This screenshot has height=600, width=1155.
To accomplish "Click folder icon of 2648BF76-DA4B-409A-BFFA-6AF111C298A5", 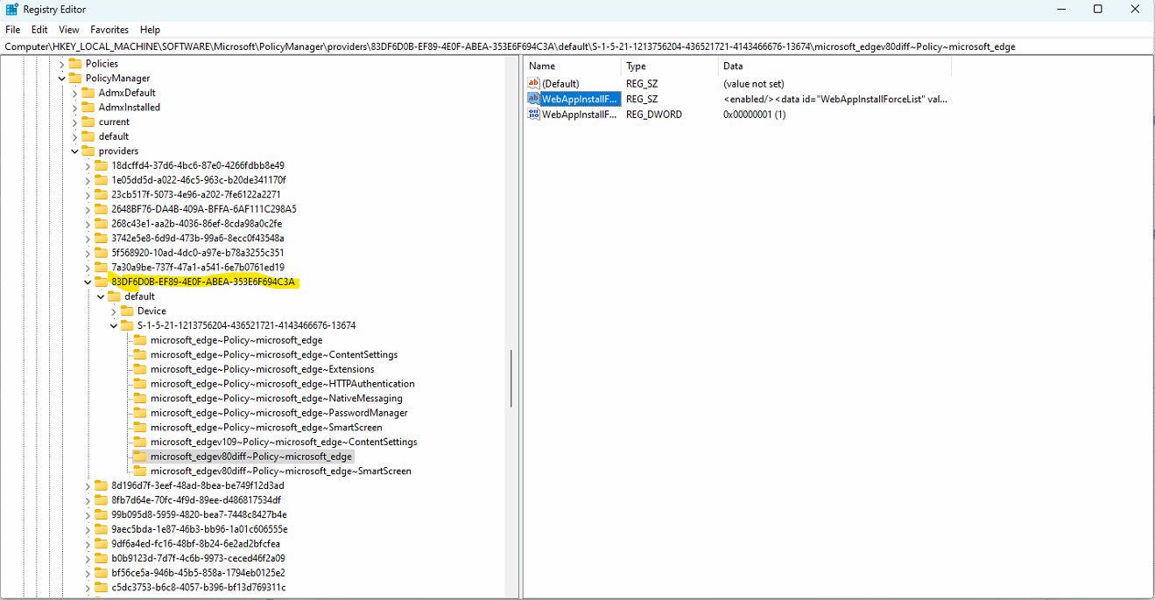I will [x=101, y=209].
